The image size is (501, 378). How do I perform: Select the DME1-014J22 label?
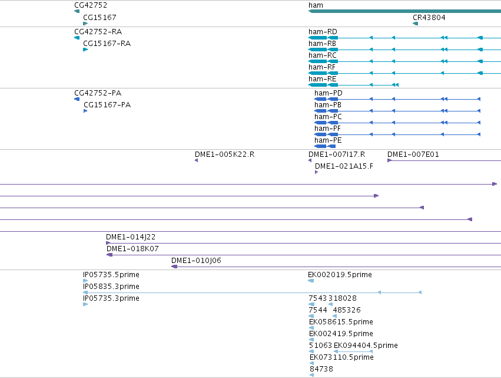click(x=131, y=237)
